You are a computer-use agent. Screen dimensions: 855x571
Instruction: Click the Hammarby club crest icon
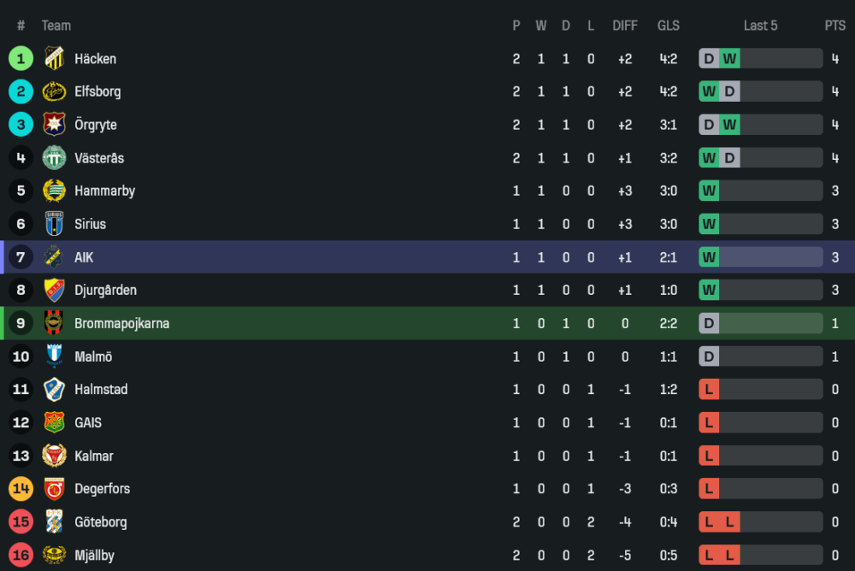tap(54, 191)
